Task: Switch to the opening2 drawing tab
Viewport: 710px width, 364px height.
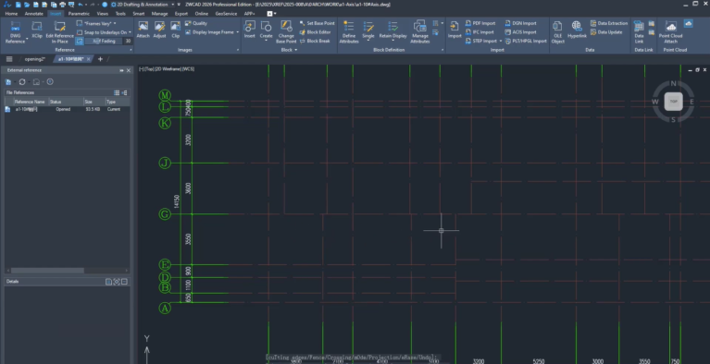Action: [35, 59]
